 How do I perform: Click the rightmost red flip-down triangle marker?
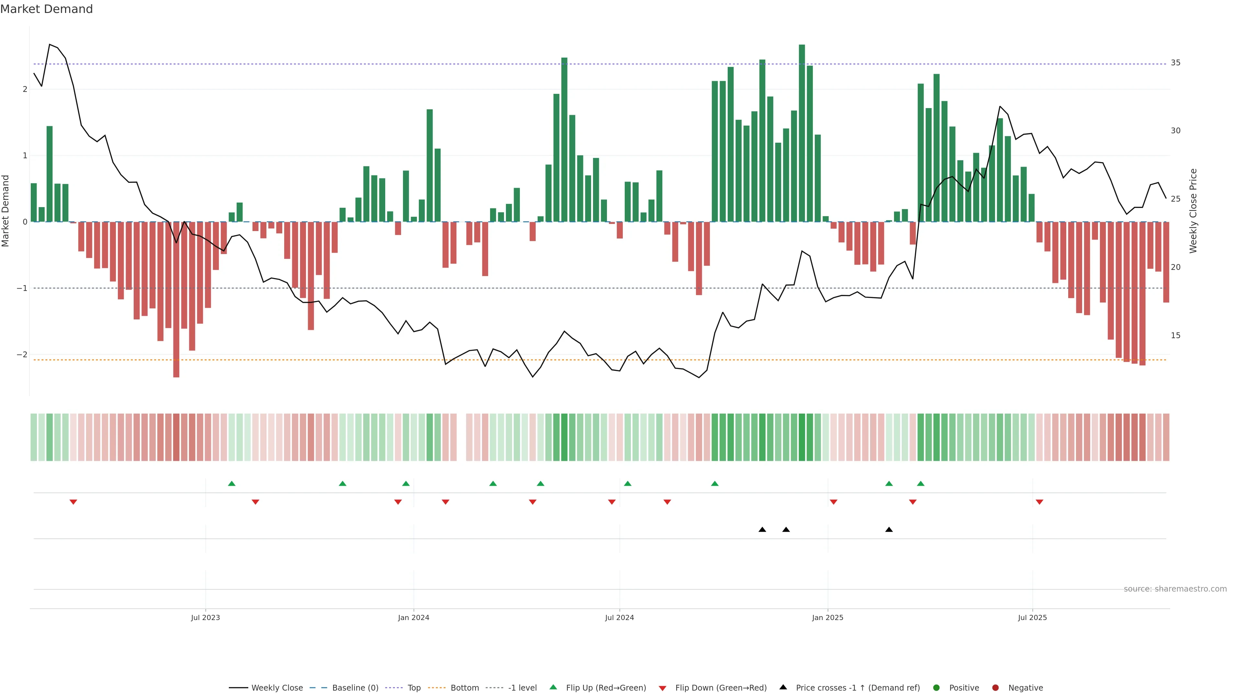point(1039,502)
